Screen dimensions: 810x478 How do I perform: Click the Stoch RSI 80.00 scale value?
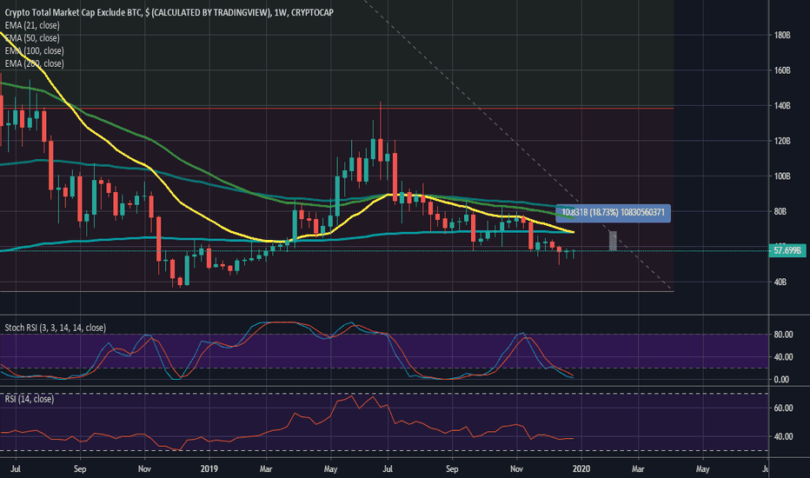(783, 335)
